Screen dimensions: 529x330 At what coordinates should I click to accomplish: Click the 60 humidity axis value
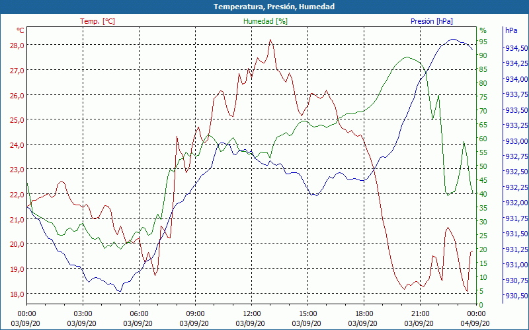(x=483, y=139)
